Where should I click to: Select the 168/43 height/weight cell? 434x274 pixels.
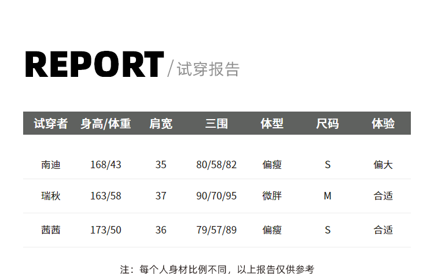coord(106,165)
